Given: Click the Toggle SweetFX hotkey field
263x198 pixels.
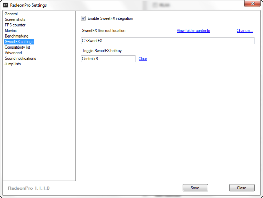Looking at the screenshot, I should (108, 59).
